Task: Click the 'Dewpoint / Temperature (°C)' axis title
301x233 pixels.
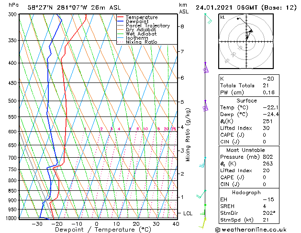Action: click(103, 230)
